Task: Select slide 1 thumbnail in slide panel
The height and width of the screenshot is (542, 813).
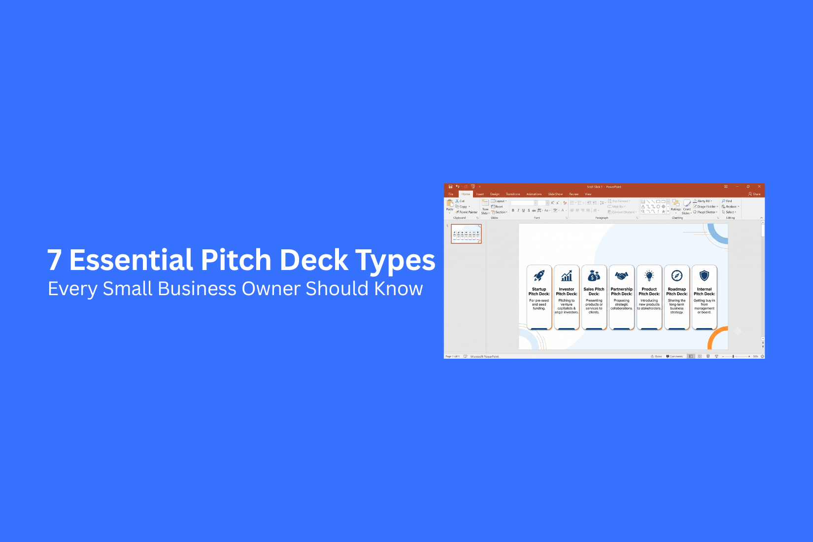Action: (x=466, y=234)
